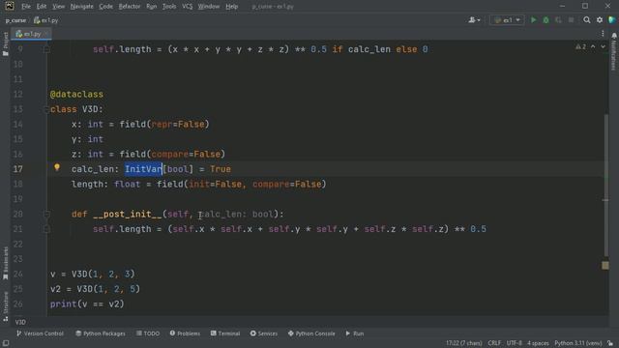Open the Terminal tool window
The image size is (619, 348).
pos(225,333)
